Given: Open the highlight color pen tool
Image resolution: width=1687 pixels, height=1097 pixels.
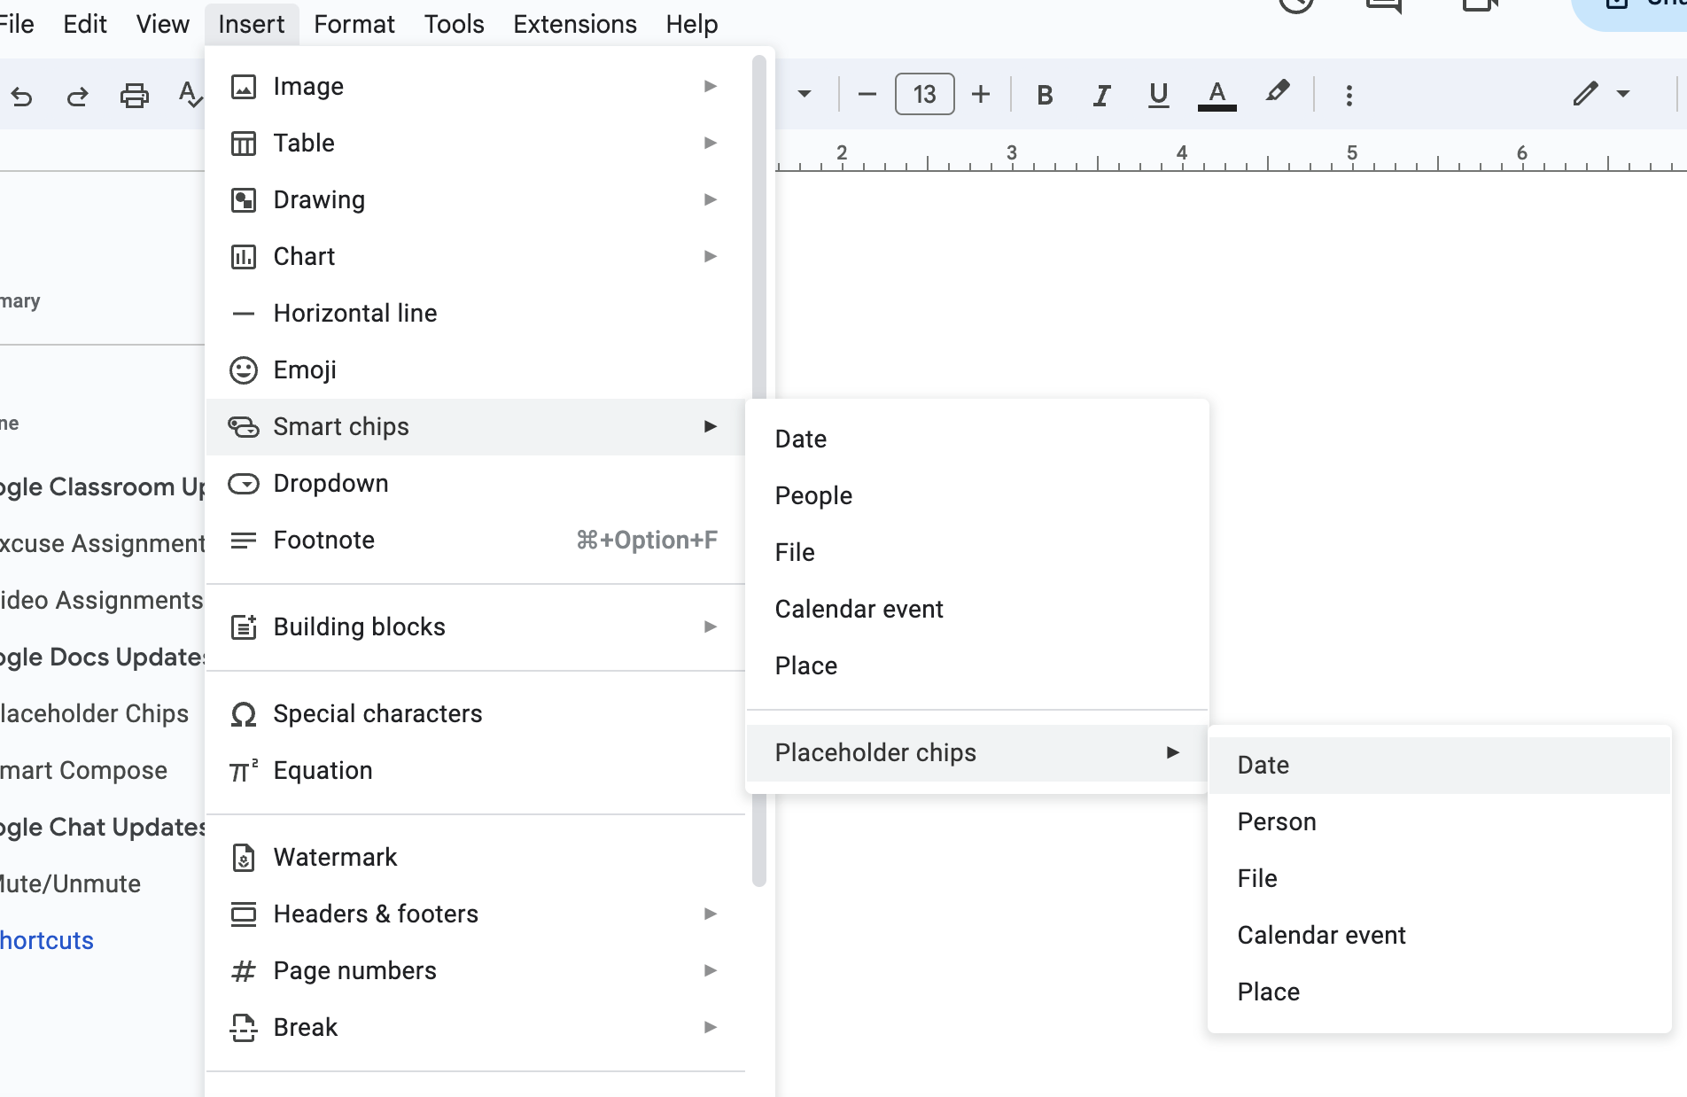Looking at the screenshot, I should pyautogui.click(x=1277, y=92).
